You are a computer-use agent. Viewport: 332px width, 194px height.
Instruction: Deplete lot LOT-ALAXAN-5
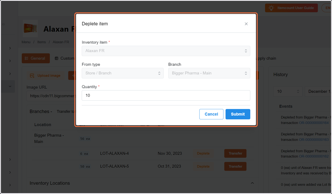click(x=203, y=166)
